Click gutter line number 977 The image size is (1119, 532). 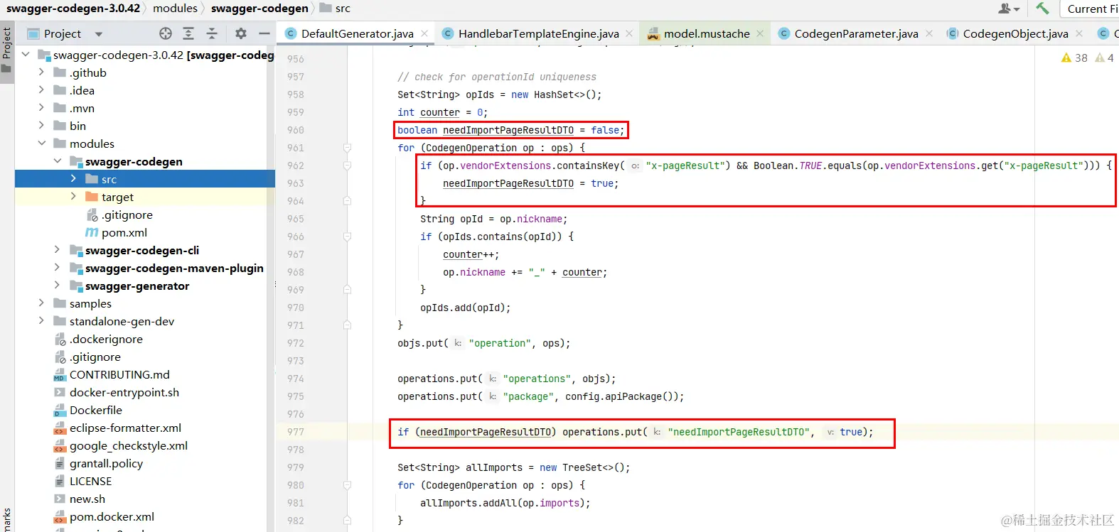click(295, 432)
